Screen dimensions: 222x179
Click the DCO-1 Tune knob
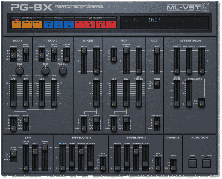point(20,70)
